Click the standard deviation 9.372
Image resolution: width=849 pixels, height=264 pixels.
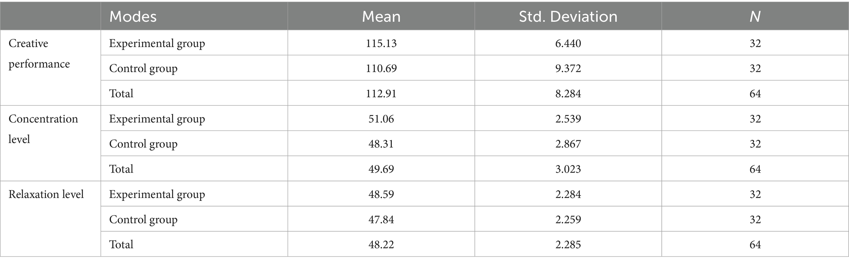coord(568,68)
